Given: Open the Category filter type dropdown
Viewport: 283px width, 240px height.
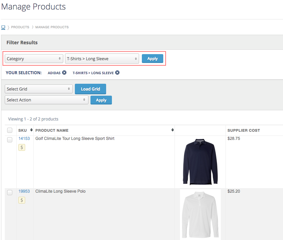Looking at the screenshot, I should point(34,59).
